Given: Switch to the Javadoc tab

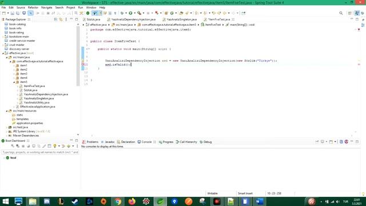Looking at the screenshot, I should point(108,142).
